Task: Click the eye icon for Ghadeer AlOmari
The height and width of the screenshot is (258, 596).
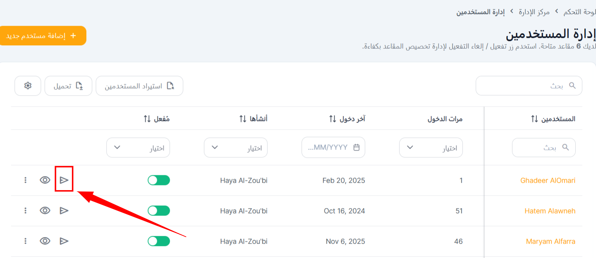Action: click(x=45, y=180)
